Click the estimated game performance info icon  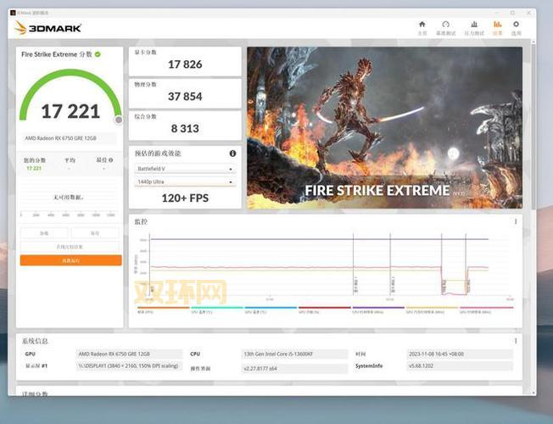point(232,153)
